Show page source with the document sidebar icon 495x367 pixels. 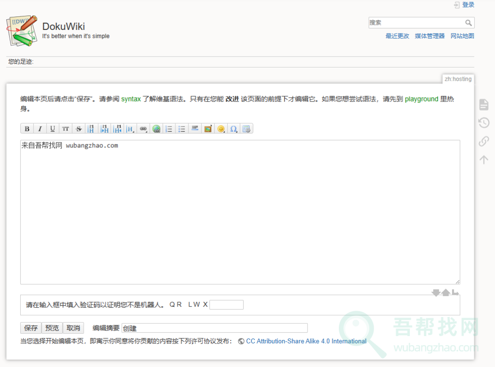click(x=483, y=104)
